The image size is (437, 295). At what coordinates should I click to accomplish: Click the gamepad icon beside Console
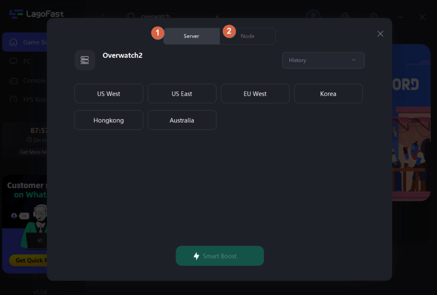click(13, 80)
